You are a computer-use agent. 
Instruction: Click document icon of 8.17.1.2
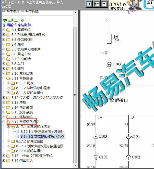point(17,136)
